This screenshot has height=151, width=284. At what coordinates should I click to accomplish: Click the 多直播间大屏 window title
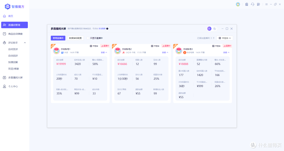coord(58,29)
